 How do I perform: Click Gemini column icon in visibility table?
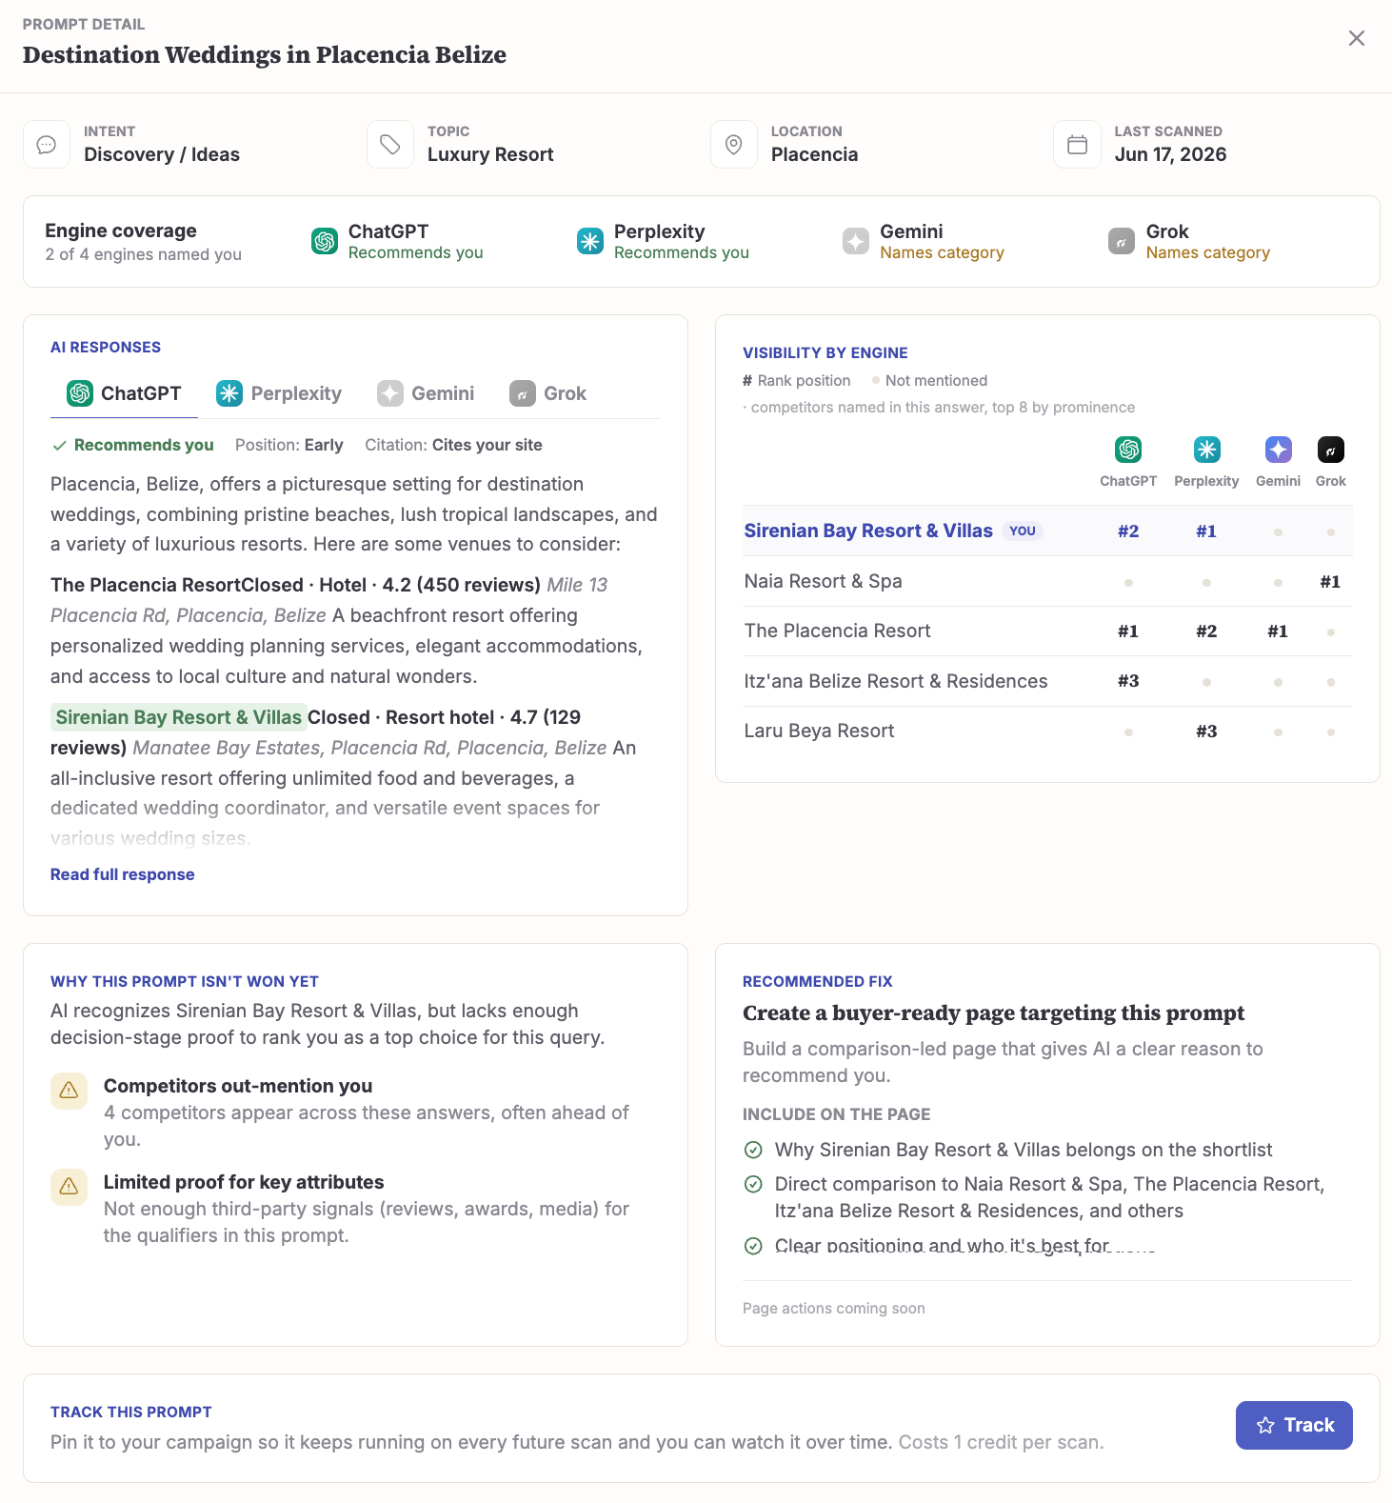[1278, 450]
